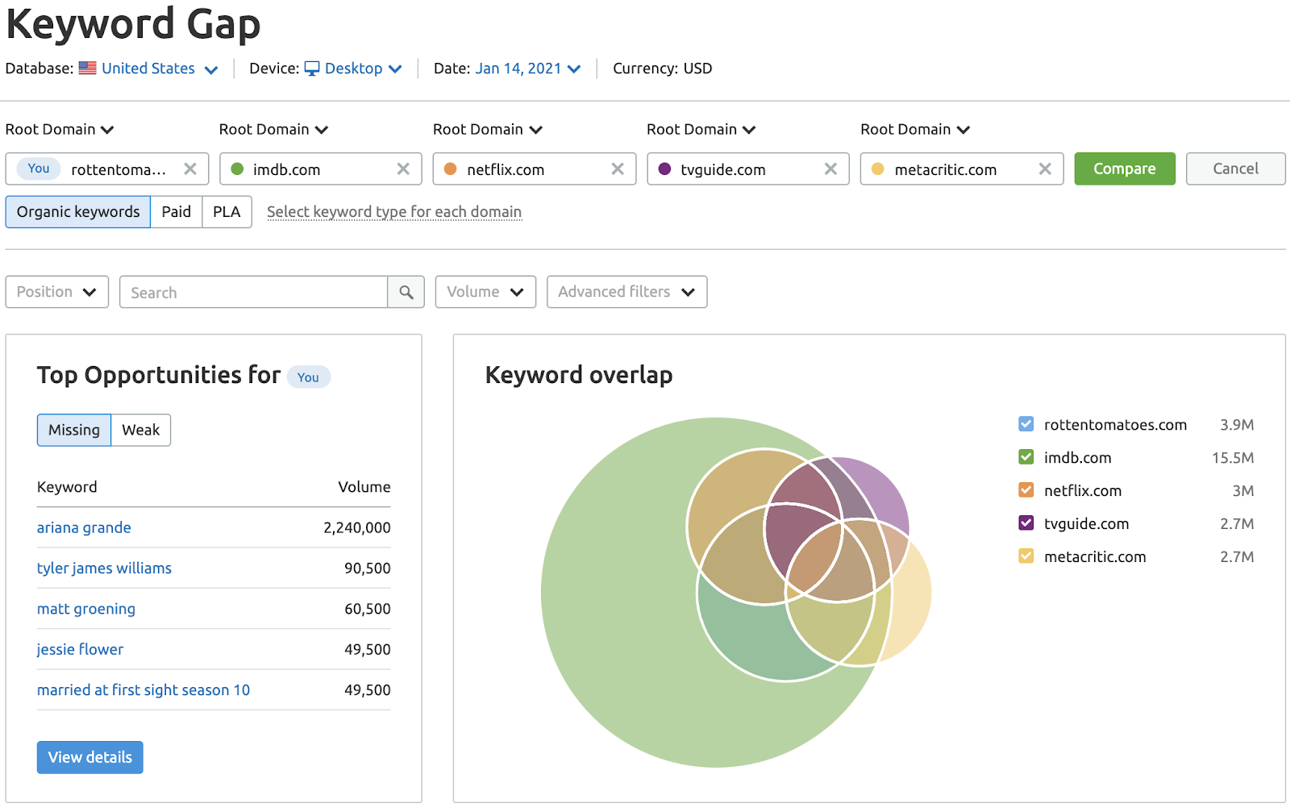This screenshot has height=812, width=1290.
Task: Switch to Weak opportunities tab
Action: click(x=141, y=430)
